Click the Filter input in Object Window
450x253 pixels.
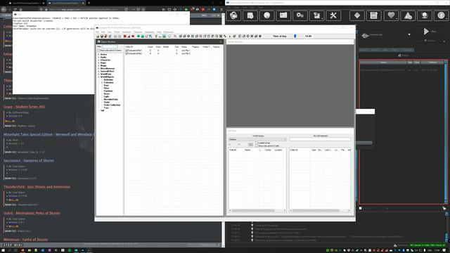pos(110,46)
